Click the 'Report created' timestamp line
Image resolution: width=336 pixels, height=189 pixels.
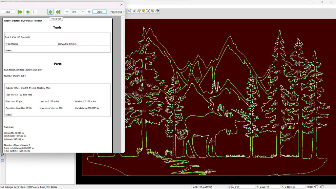[23, 21]
